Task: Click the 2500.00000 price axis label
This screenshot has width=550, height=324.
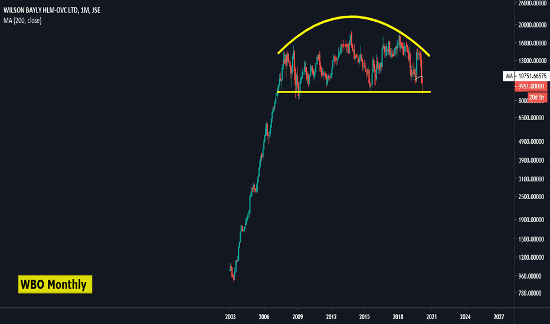Action: point(531,197)
